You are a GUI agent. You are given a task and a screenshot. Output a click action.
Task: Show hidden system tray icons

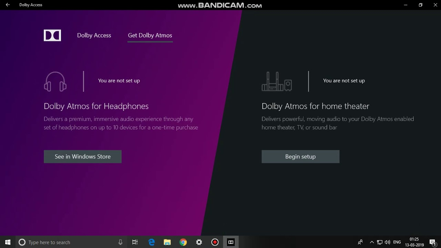tap(372, 242)
